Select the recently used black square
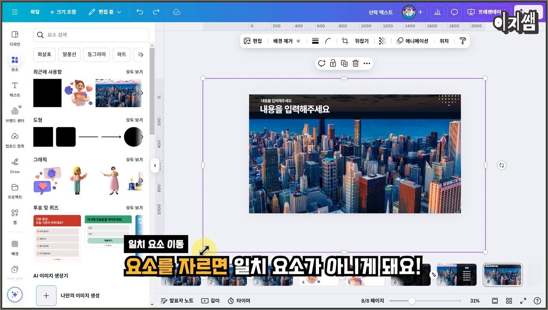This screenshot has height=310, width=548. point(48,93)
